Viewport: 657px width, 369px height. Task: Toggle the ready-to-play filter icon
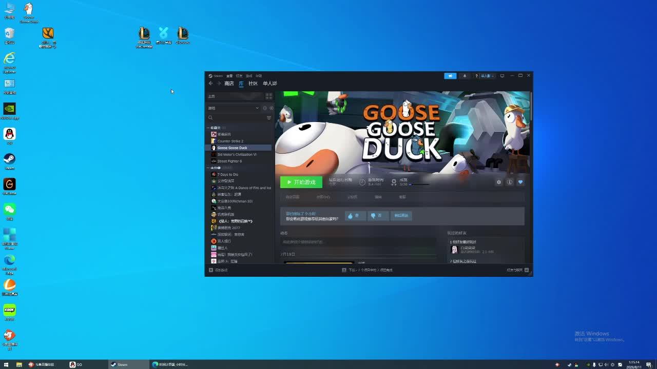(272, 108)
